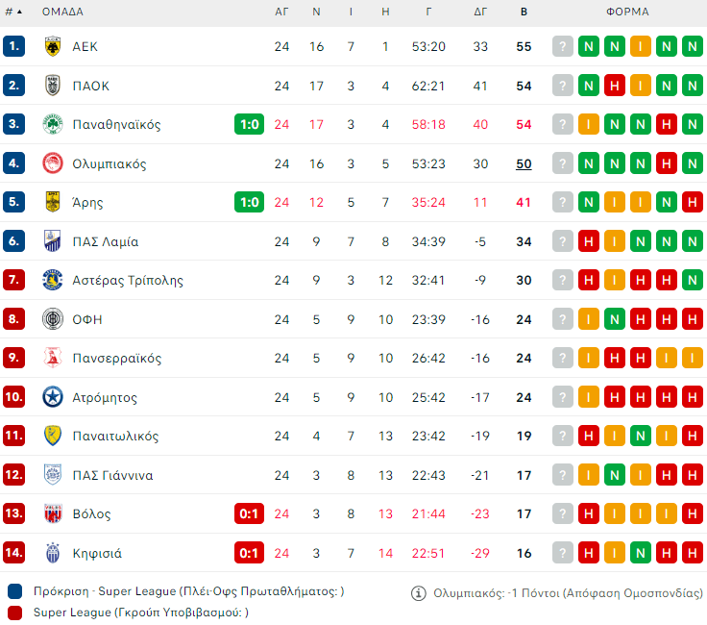
Task: Click the Παναθηναϊκός green clover crest
Action: tap(53, 125)
